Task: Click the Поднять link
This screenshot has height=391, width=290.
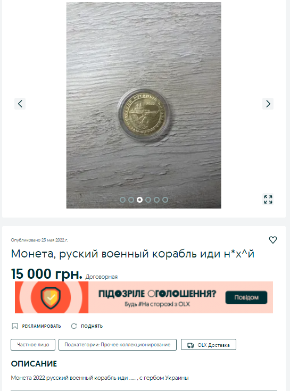Action: [x=92, y=326]
